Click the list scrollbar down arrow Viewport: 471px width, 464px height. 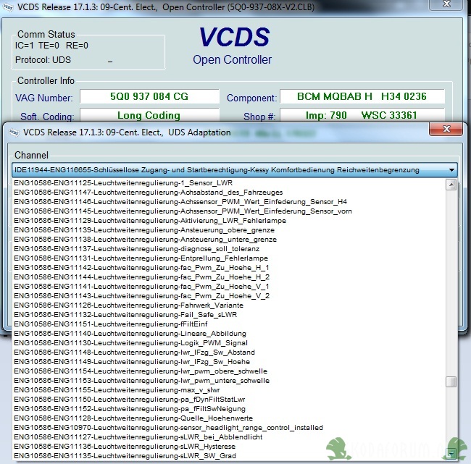pyautogui.click(x=451, y=454)
